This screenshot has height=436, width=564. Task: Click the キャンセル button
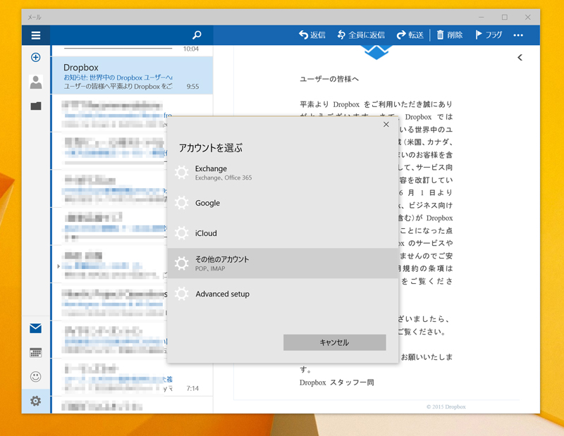click(334, 342)
